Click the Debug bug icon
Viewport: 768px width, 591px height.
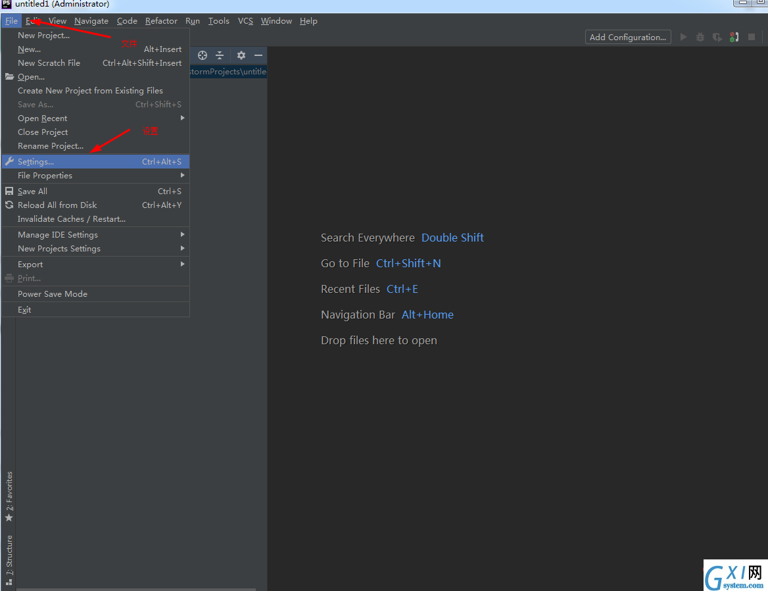click(x=700, y=38)
